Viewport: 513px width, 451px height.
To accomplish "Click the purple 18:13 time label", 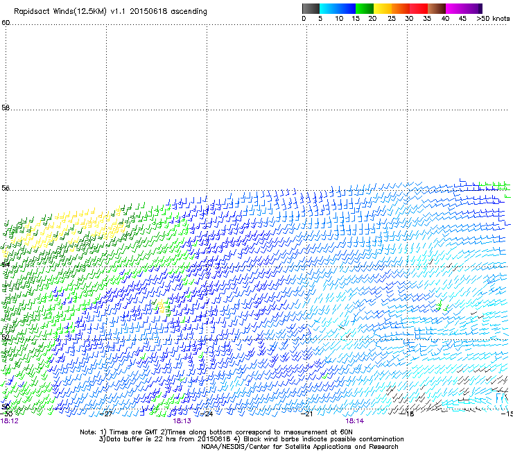I will 182,421.
